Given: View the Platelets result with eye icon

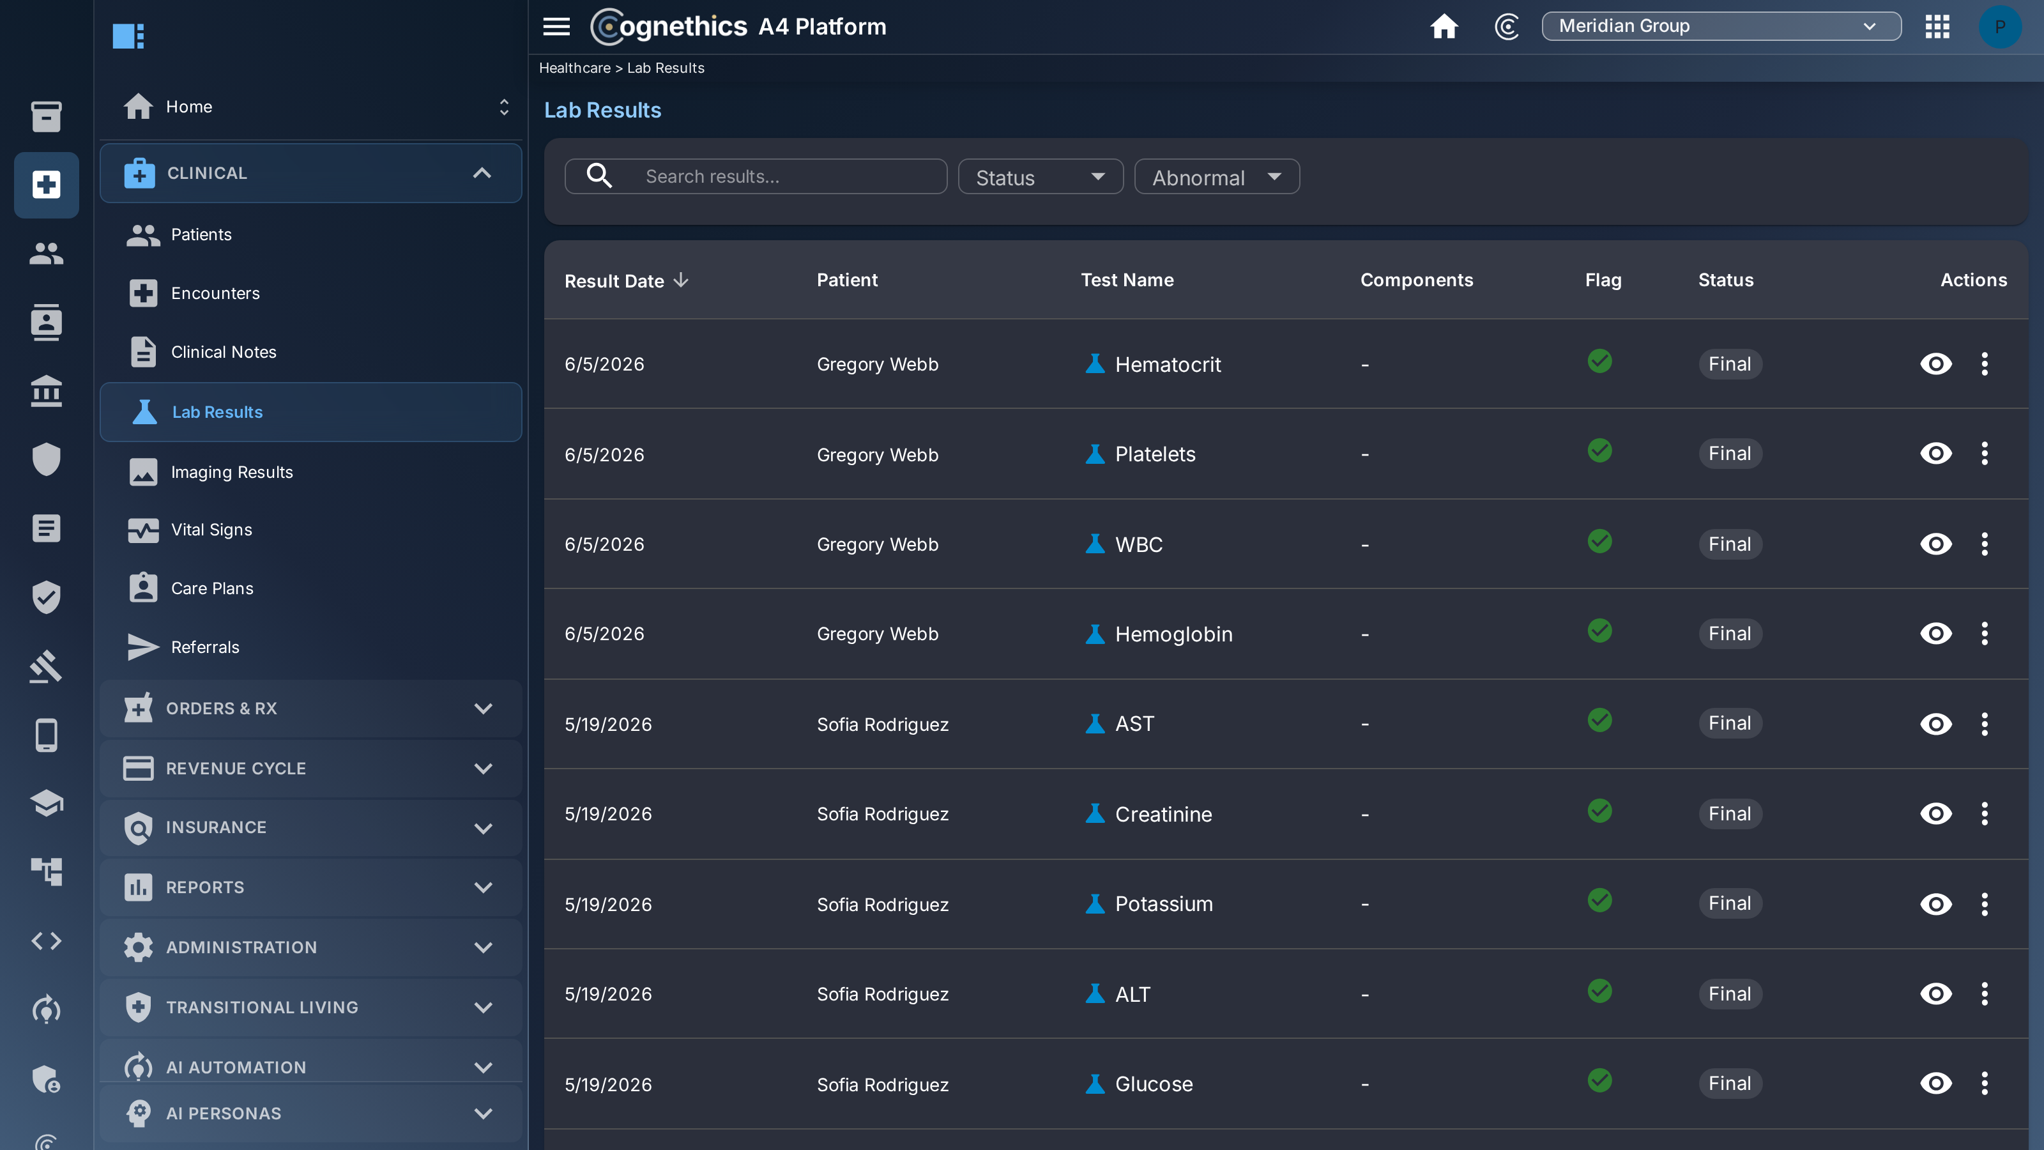Looking at the screenshot, I should coord(1936,454).
